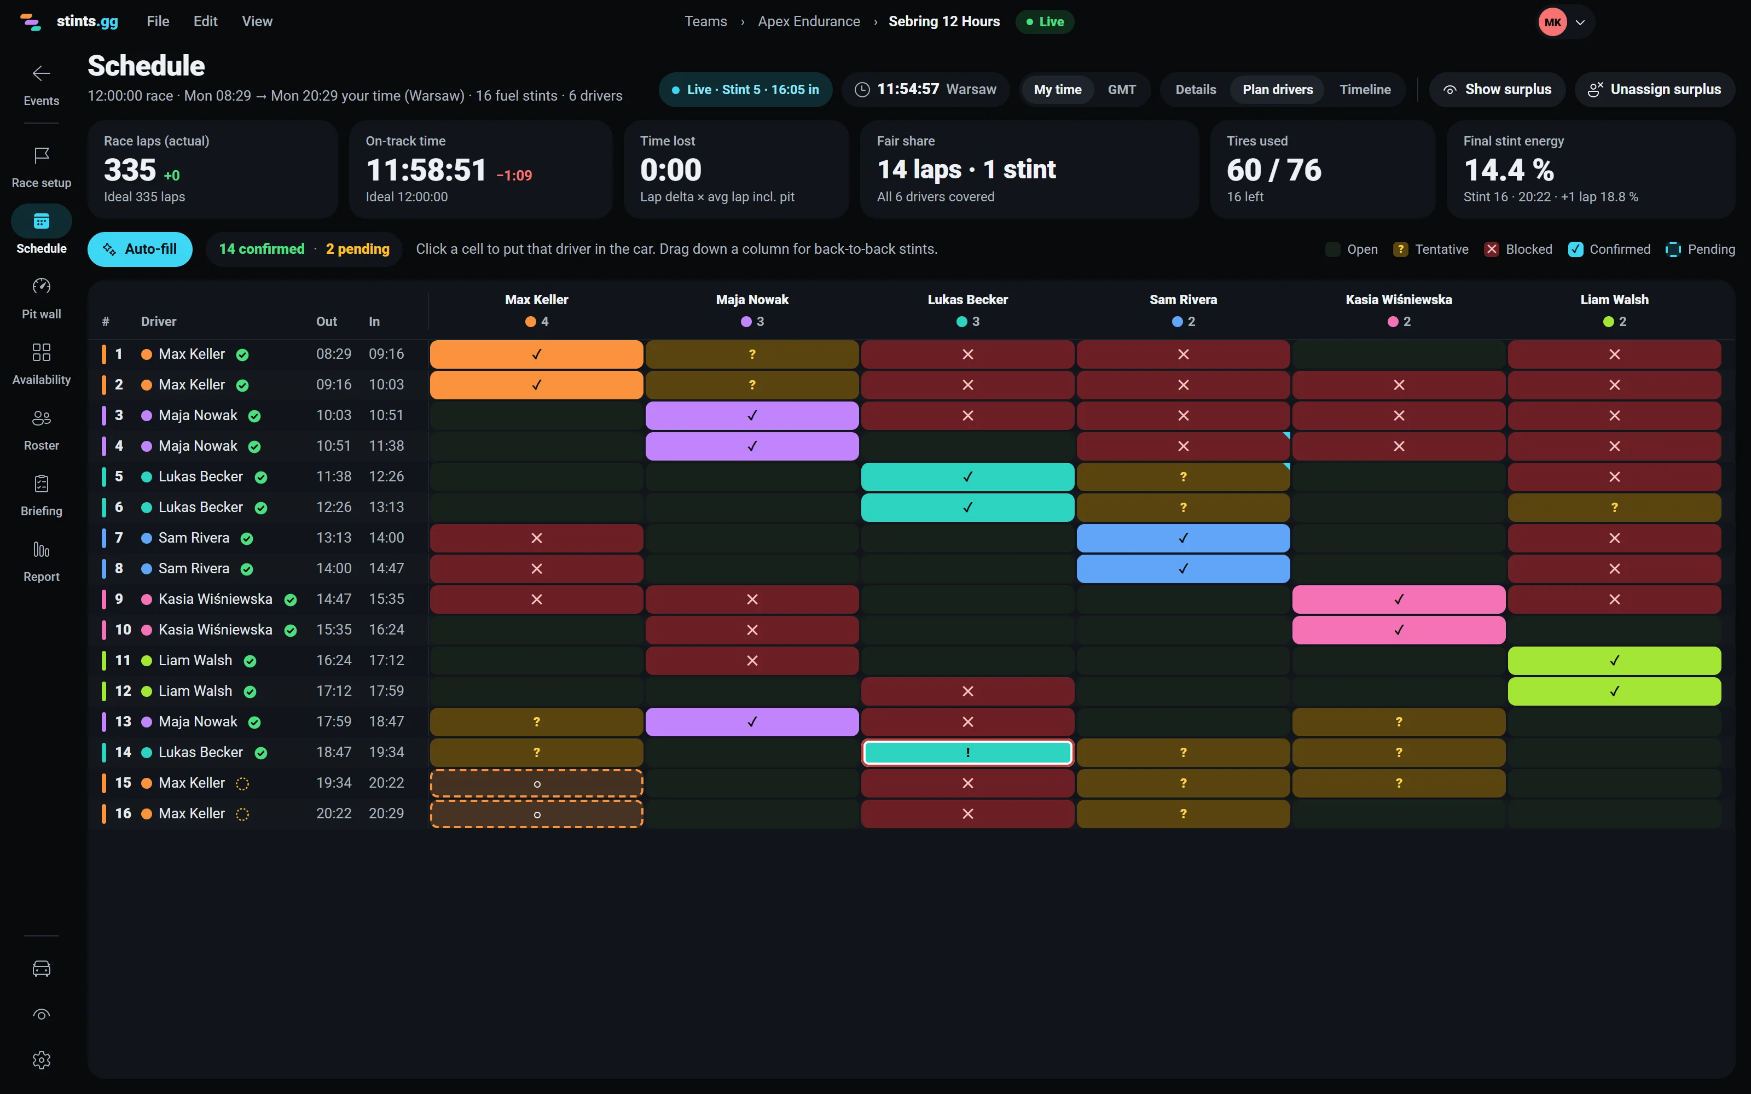Select the Schedule sidebar icon
1751x1094 pixels.
(x=41, y=222)
